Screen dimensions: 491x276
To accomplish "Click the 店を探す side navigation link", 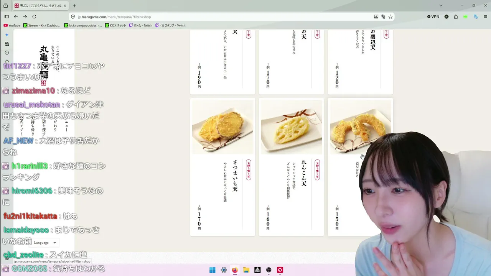I will pos(44,125).
